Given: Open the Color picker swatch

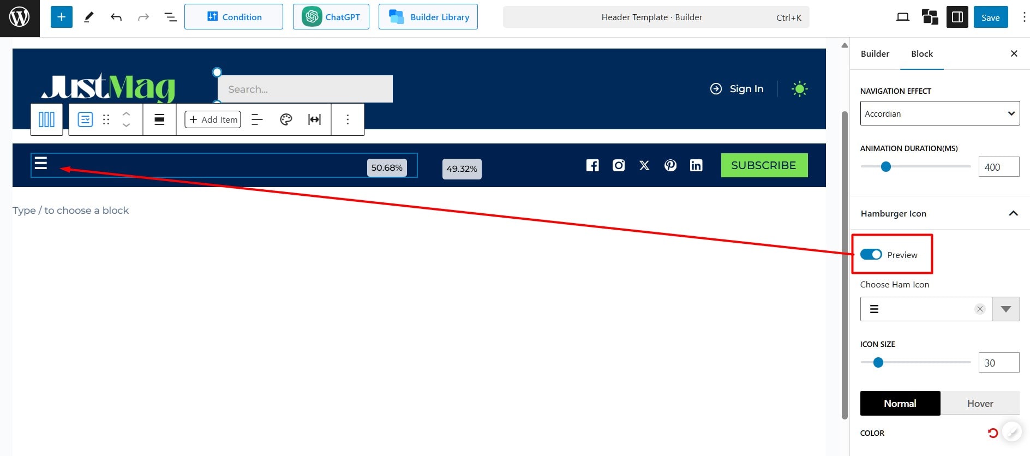Looking at the screenshot, I should 1013,433.
